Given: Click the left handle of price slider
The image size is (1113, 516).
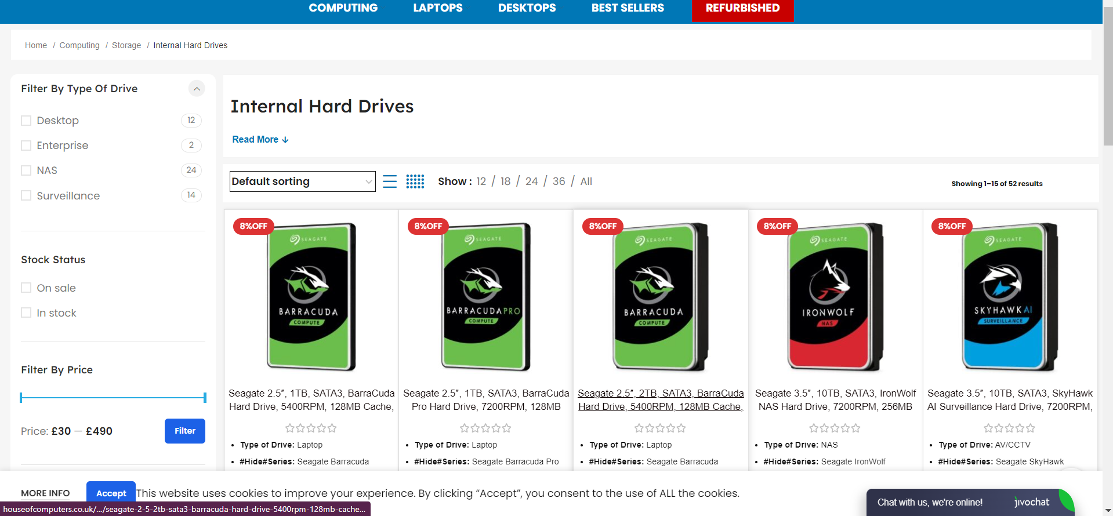Looking at the screenshot, I should [21, 398].
